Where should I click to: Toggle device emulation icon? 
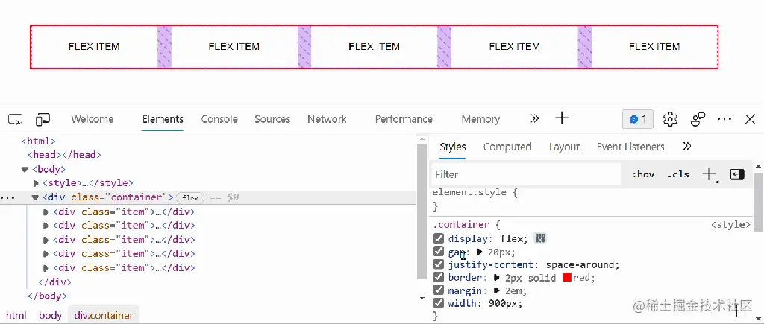point(43,119)
